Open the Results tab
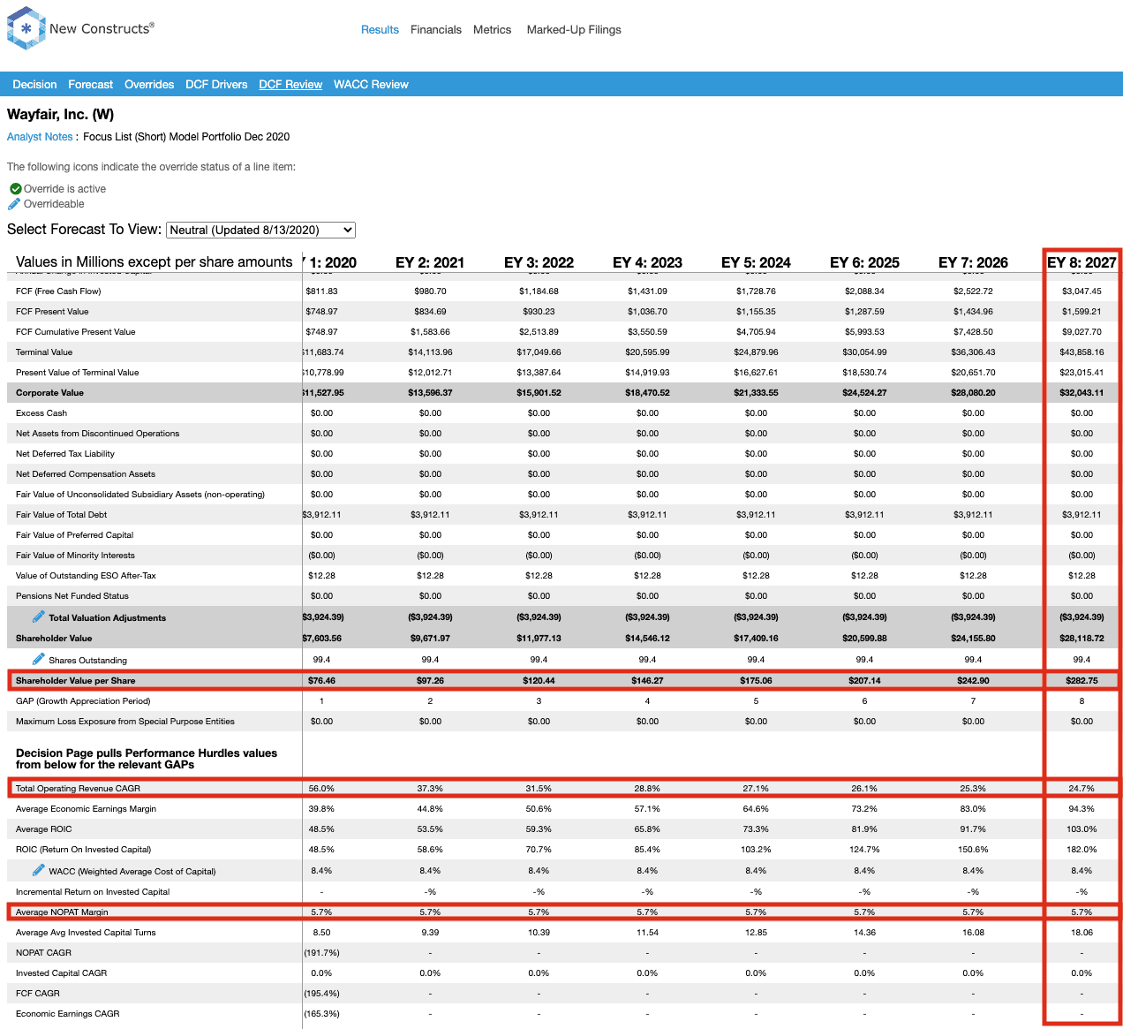Image resolution: width=1123 pixels, height=1029 pixels. (380, 30)
